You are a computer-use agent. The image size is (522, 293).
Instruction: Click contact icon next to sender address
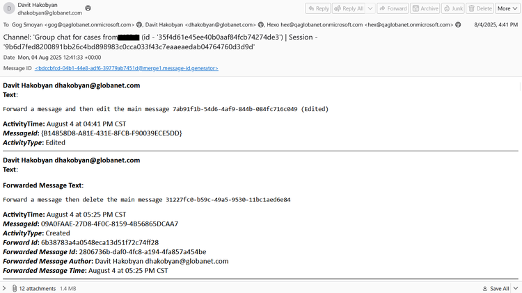click(88, 9)
